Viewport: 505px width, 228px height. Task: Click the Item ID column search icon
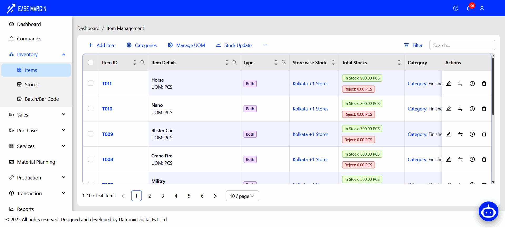click(x=143, y=62)
